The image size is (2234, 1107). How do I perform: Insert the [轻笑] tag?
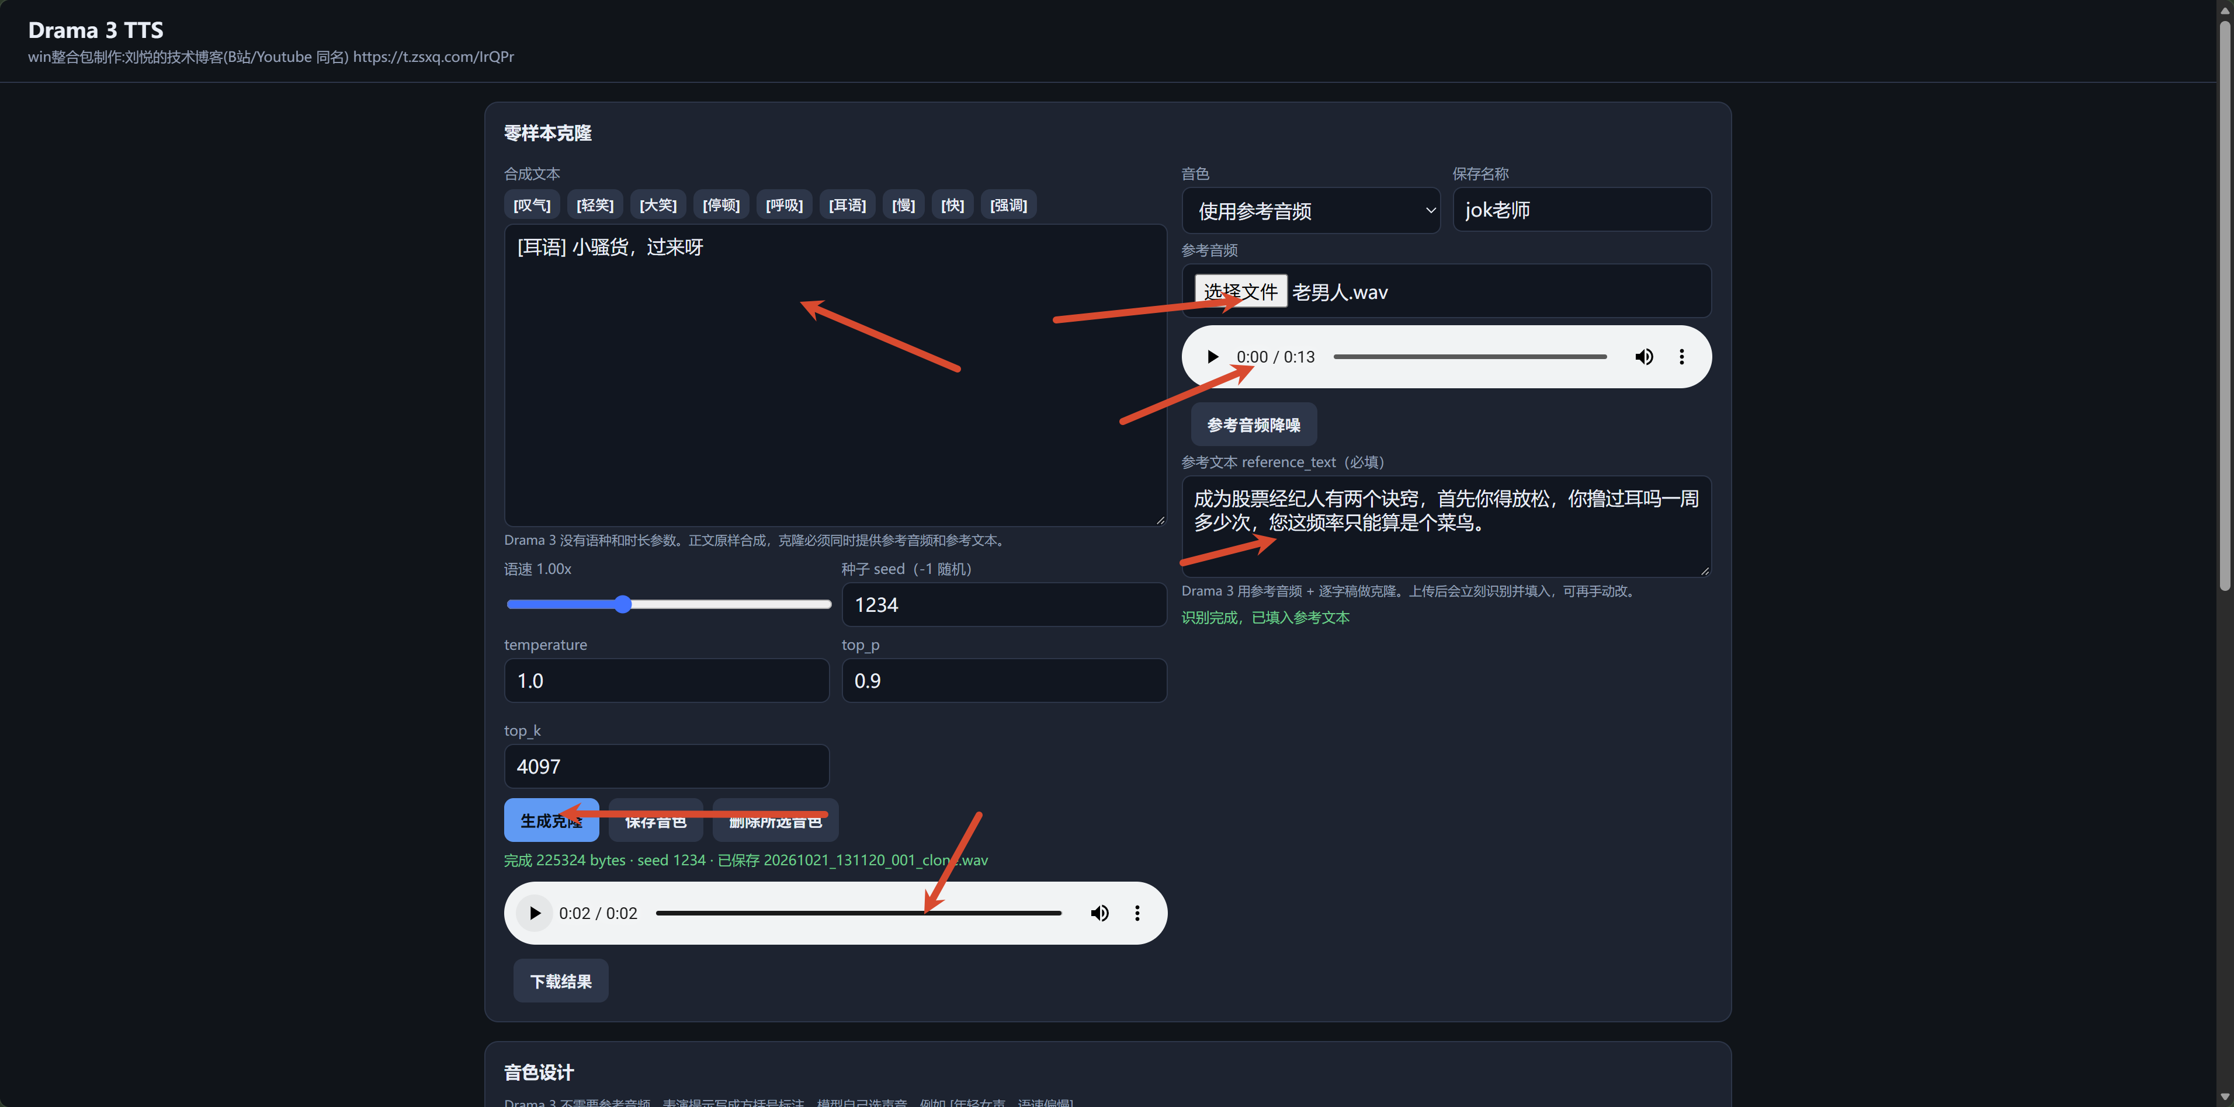595,204
